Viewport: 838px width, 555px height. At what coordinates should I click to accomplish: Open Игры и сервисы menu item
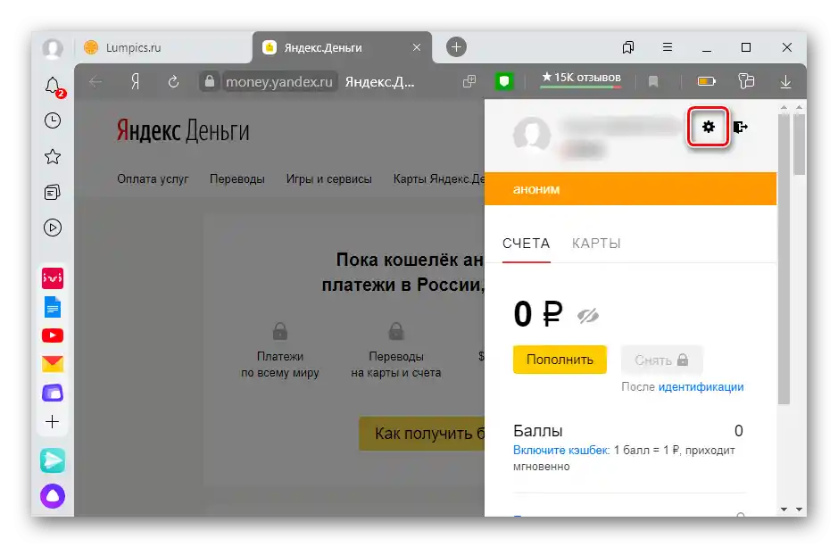pyautogui.click(x=328, y=179)
